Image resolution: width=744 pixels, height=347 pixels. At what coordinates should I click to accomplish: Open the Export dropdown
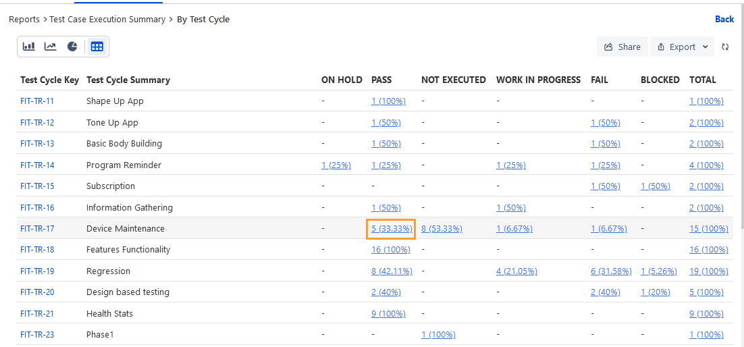point(682,47)
